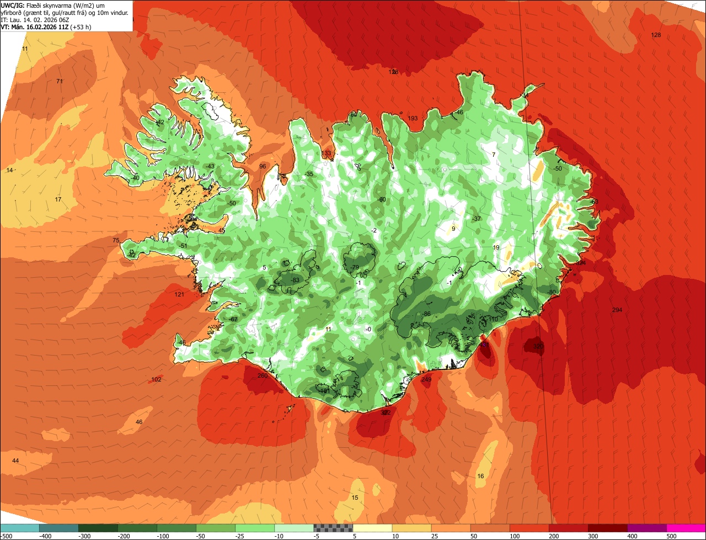
Task: Click the light green -25 to -10 swatch
Action: (x=255, y=528)
